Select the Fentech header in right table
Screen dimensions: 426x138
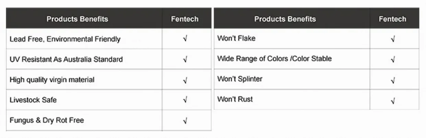point(393,19)
